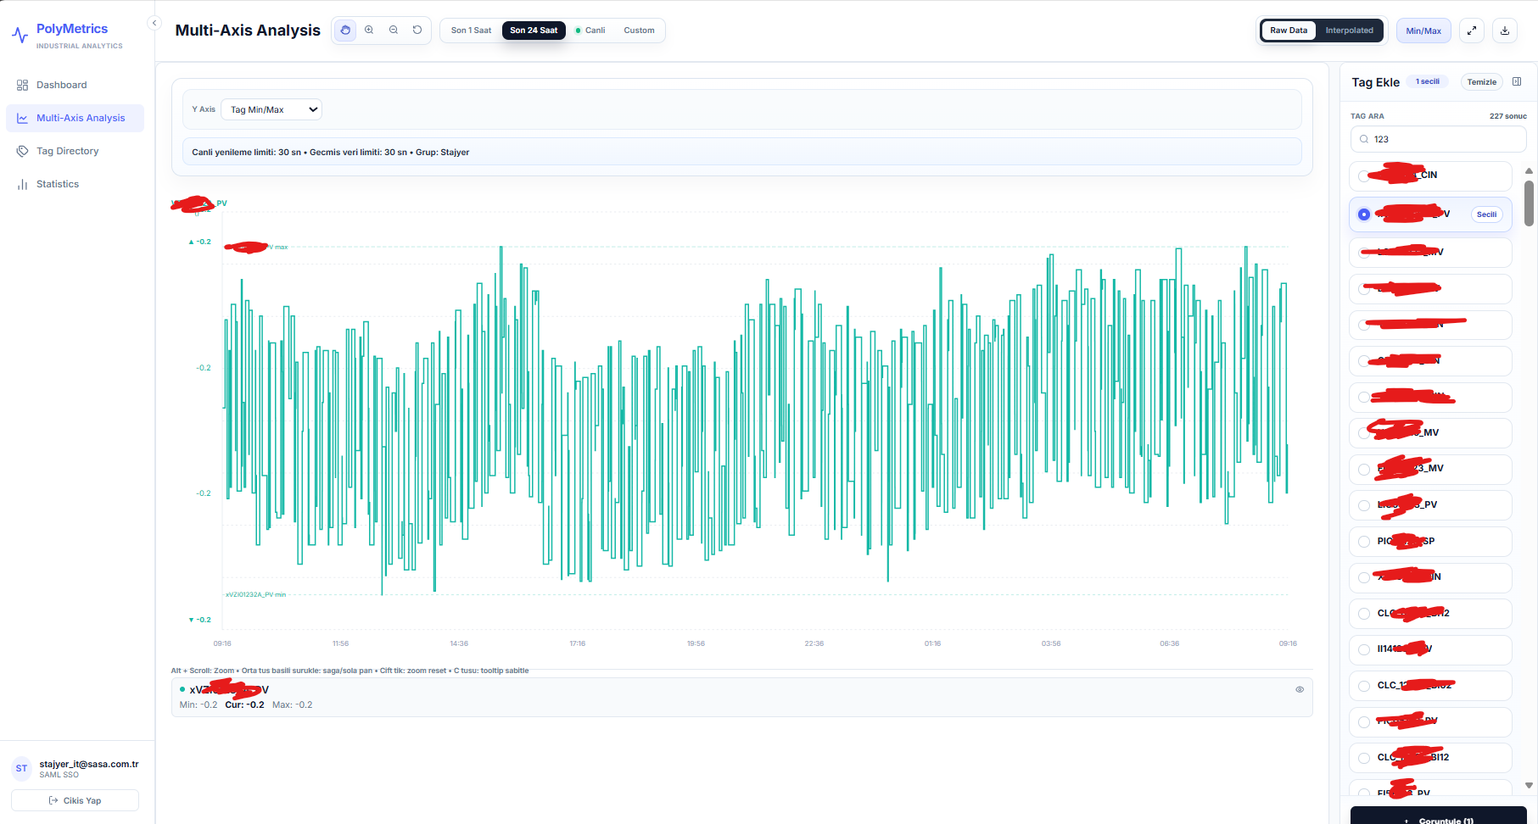
Task: Choose the Custom time range
Action: pos(639,31)
